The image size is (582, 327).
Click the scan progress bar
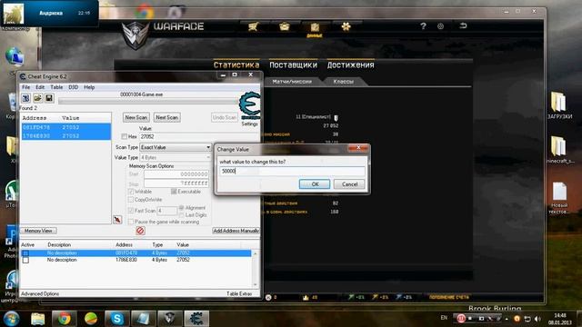pos(147,101)
